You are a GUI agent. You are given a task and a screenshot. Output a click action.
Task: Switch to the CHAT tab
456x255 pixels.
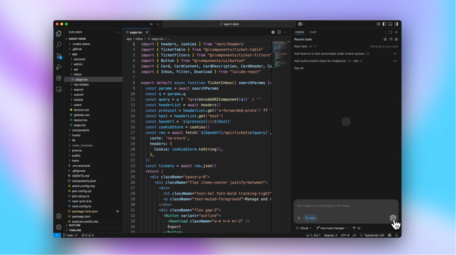click(313, 32)
